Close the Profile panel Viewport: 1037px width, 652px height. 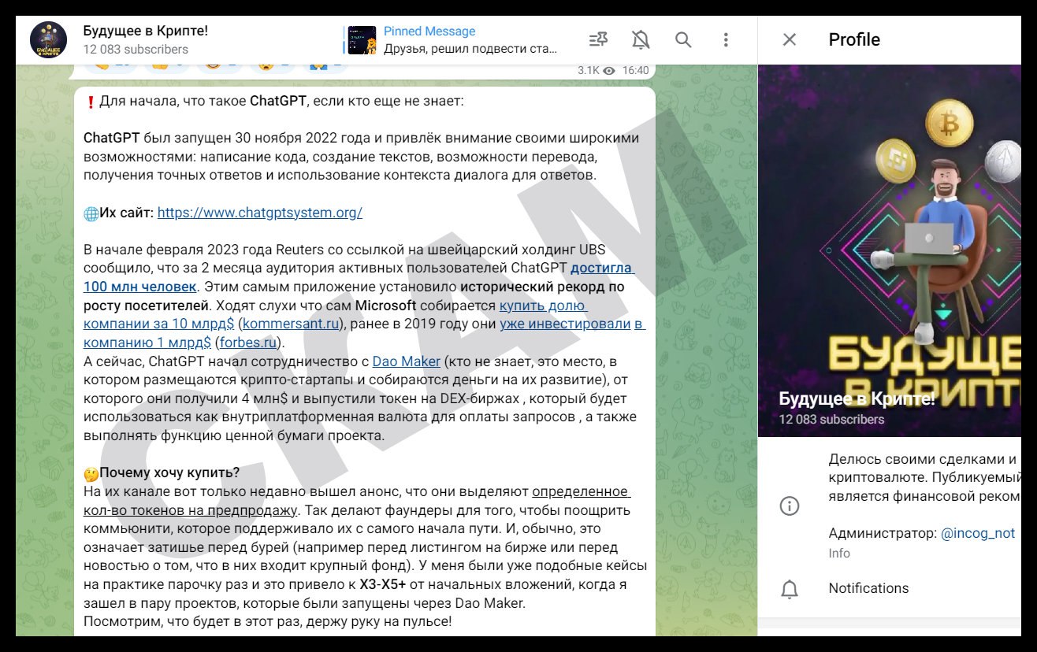point(788,39)
